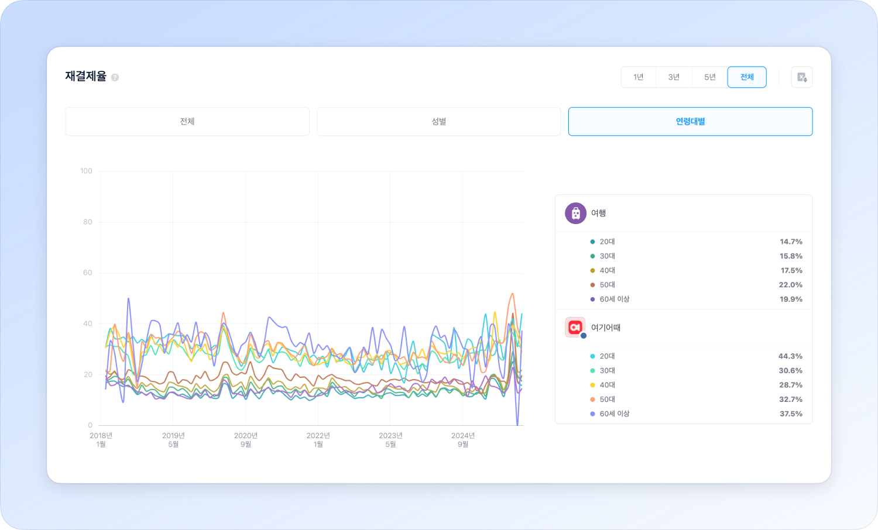
Task: Toggle 여행 50대 legend entry
Action: pos(607,285)
